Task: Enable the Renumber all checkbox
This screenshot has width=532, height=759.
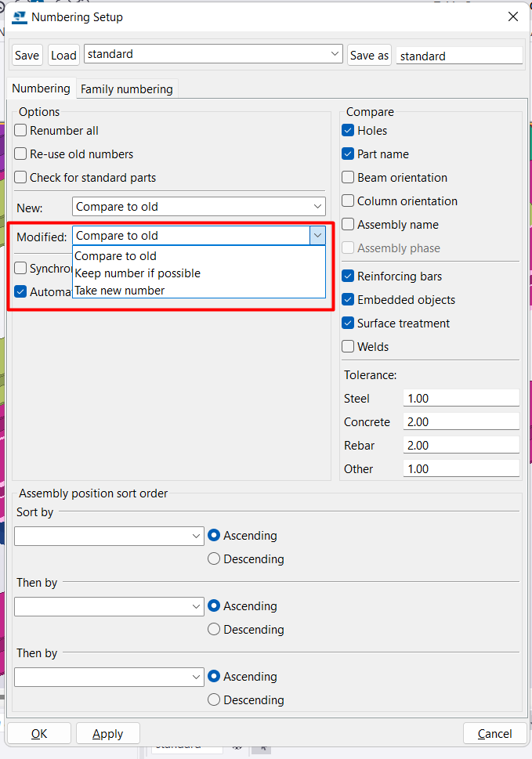Action: [x=21, y=131]
